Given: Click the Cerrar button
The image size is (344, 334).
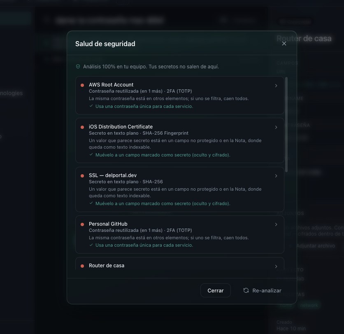Looking at the screenshot, I should click(x=216, y=290).
